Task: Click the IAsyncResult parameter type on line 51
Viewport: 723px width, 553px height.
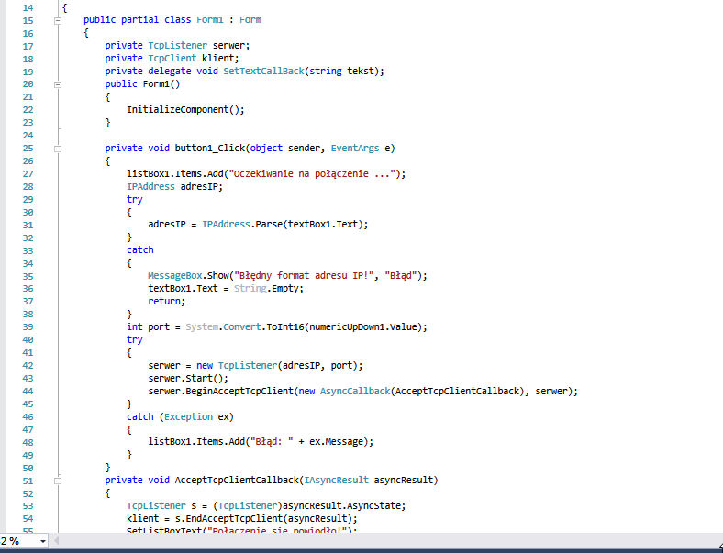Action: [x=336, y=481]
